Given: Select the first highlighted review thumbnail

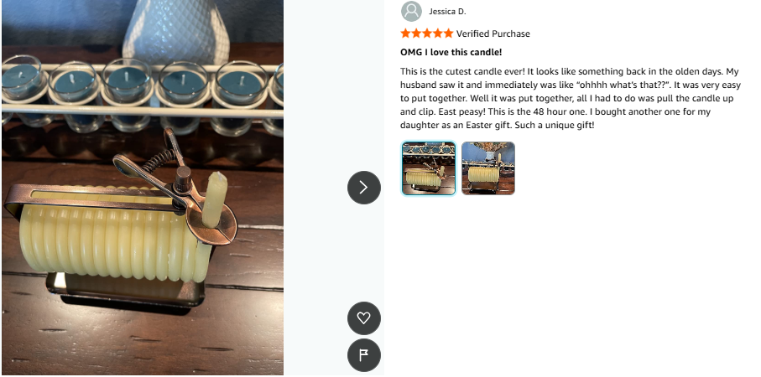Looking at the screenshot, I should pos(429,168).
